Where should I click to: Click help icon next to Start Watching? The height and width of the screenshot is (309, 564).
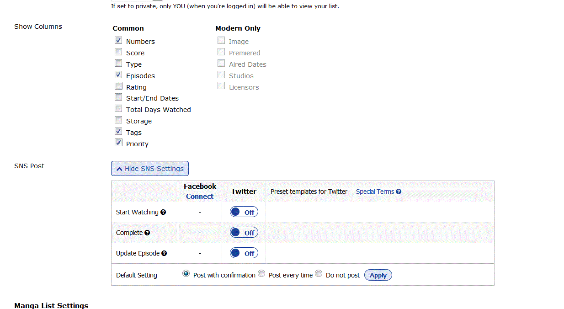[x=163, y=212]
